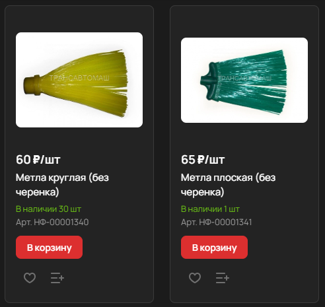This screenshot has height=307, width=325.
Task: Click ТРАНСАВТОМАШ watermark on yellow broom
Action: [79, 78]
